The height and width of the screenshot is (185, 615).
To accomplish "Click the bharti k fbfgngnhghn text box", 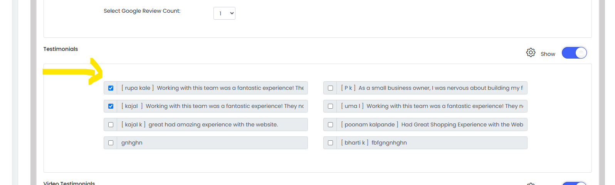I will click(432, 143).
